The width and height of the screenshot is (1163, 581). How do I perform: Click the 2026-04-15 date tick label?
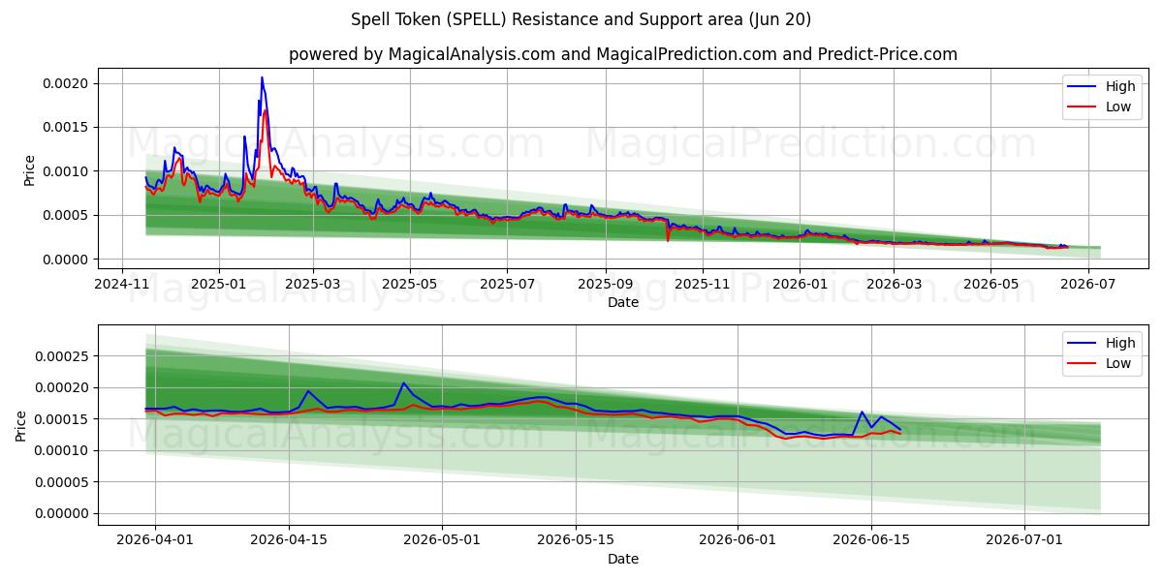pyautogui.click(x=289, y=539)
